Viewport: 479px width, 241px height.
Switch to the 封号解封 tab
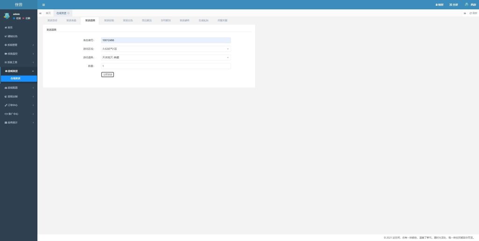pos(166,21)
